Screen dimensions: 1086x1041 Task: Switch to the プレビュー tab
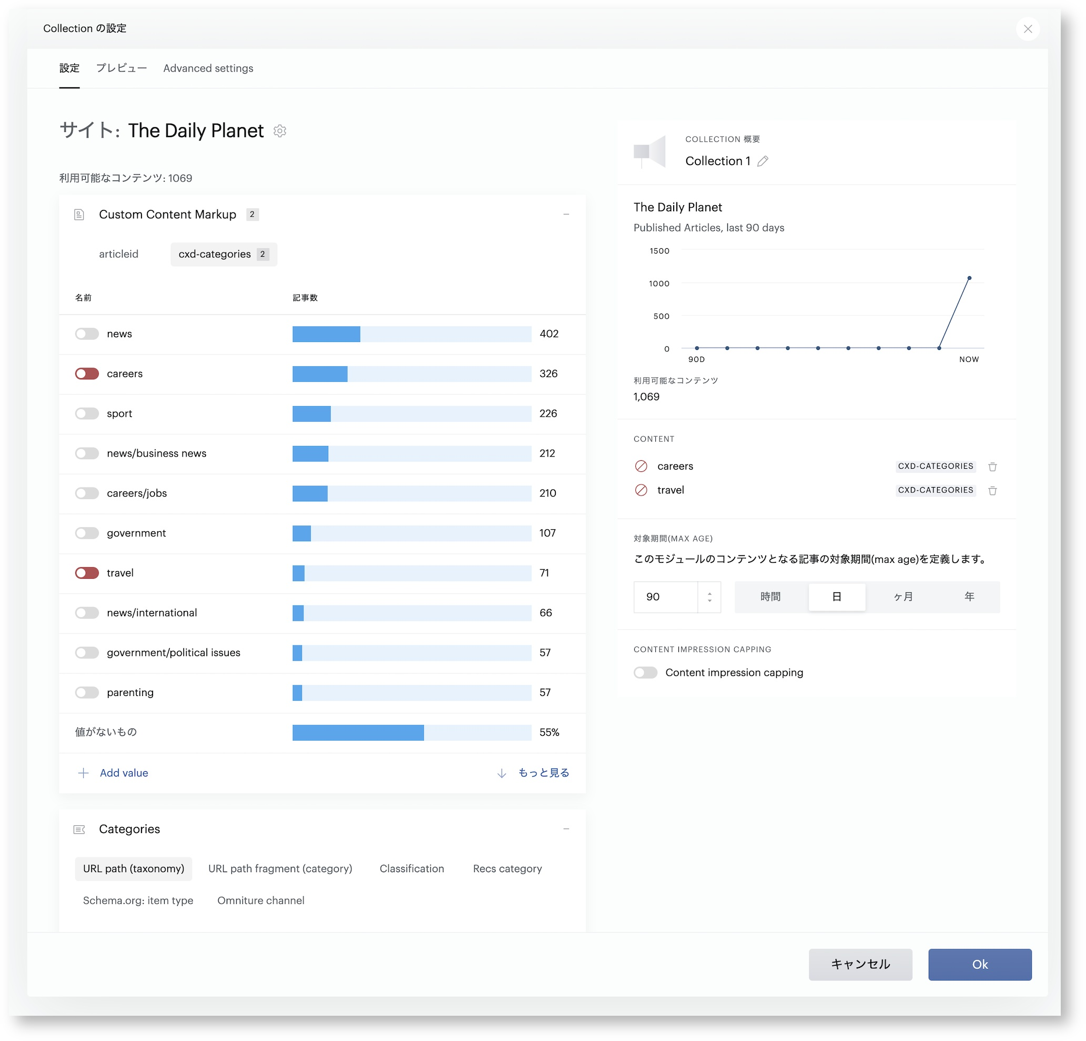tap(121, 68)
